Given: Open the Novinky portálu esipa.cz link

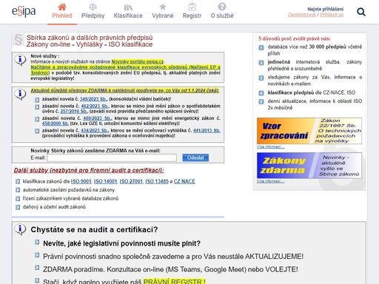Looking at the screenshot, I should point(138,61).
